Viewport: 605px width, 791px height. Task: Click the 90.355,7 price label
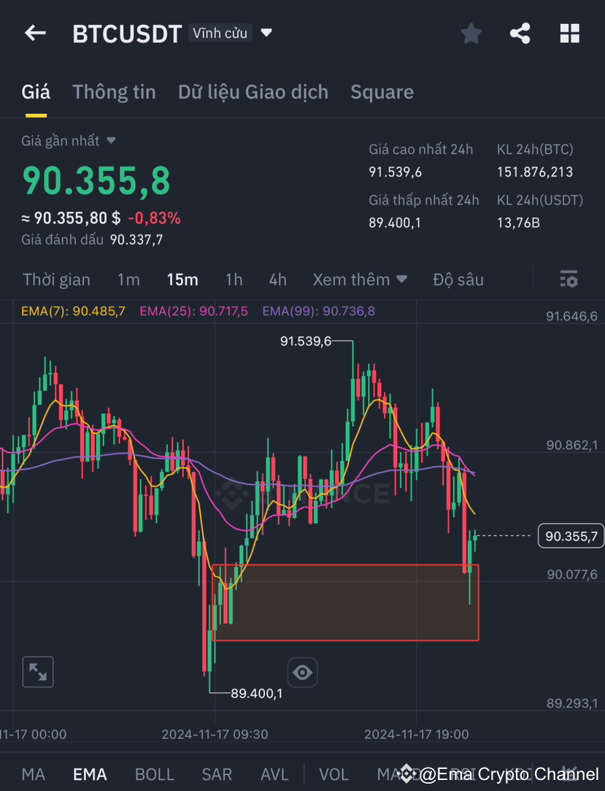click(571, 535)
